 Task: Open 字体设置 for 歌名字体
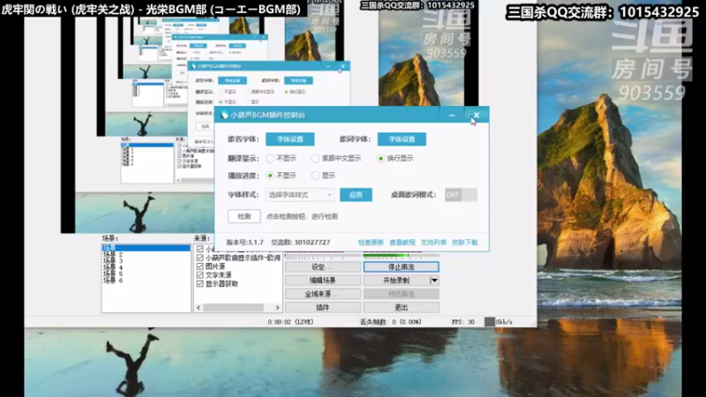click(290, 139)
